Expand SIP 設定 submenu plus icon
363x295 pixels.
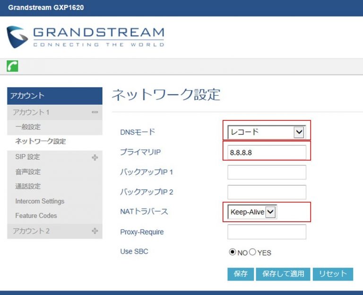point(95,157)
